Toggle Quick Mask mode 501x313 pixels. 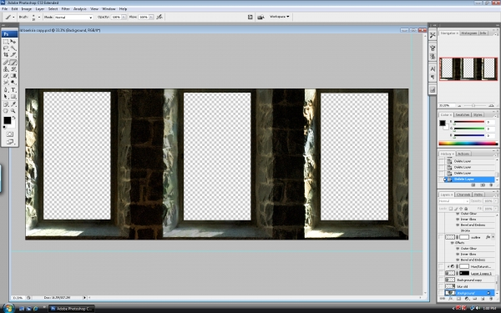pyautogui.click(x=9, y=134)
